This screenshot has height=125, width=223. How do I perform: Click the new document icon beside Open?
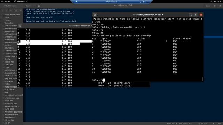point(39,6)
